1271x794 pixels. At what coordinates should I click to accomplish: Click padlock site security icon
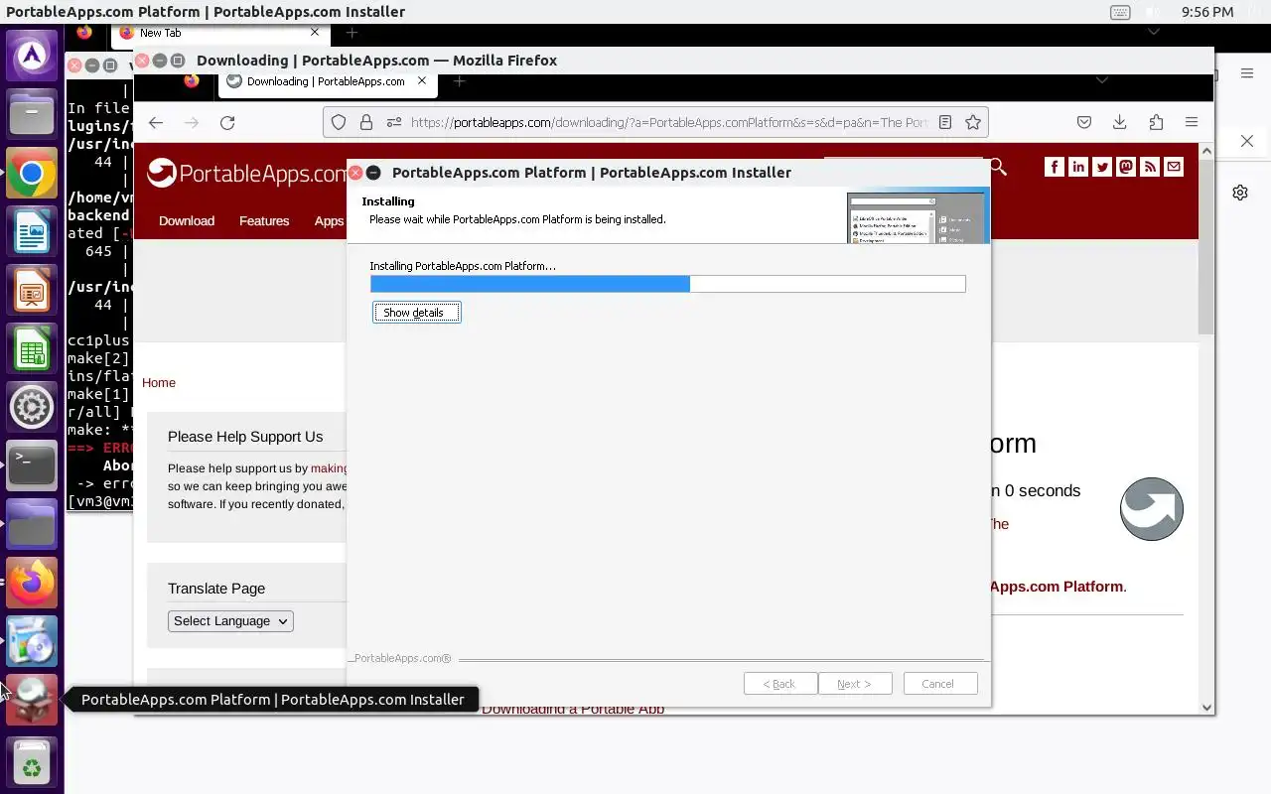[366, 122]
